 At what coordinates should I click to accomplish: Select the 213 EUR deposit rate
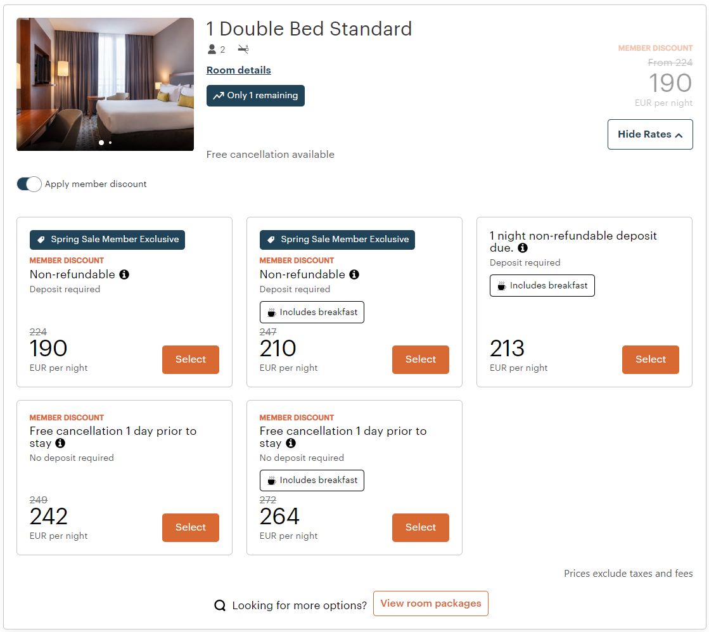[x=651, y=359]
